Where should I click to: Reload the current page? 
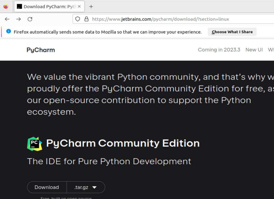pyautogui.click(x=30, y=19)
